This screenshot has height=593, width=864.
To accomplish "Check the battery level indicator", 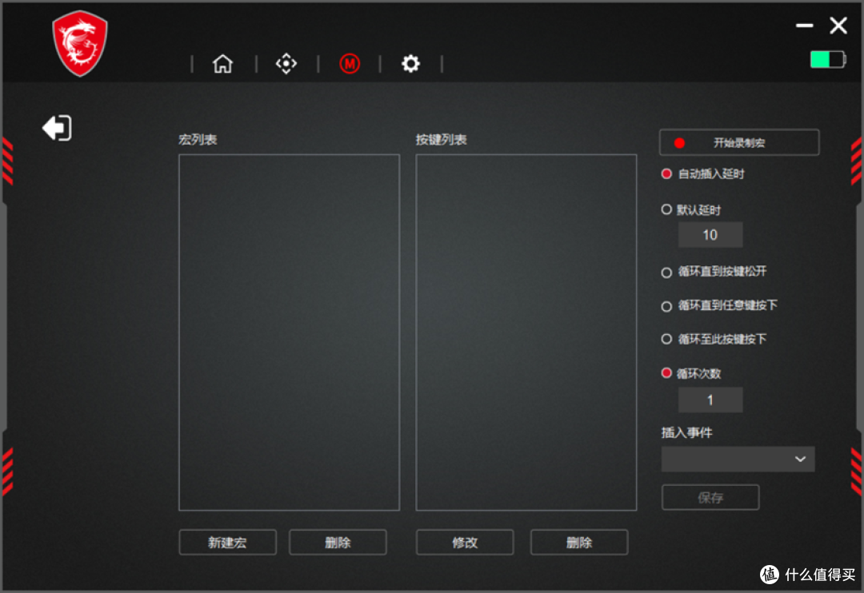I will coord(828,59).
